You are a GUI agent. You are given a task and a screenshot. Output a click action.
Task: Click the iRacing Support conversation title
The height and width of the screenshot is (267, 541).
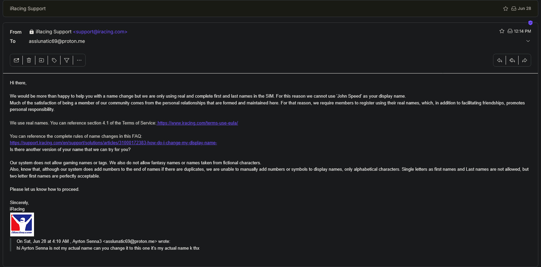[x=28, y=9]
